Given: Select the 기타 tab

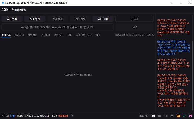Looking at the screenshot, I should click(70, 35).
